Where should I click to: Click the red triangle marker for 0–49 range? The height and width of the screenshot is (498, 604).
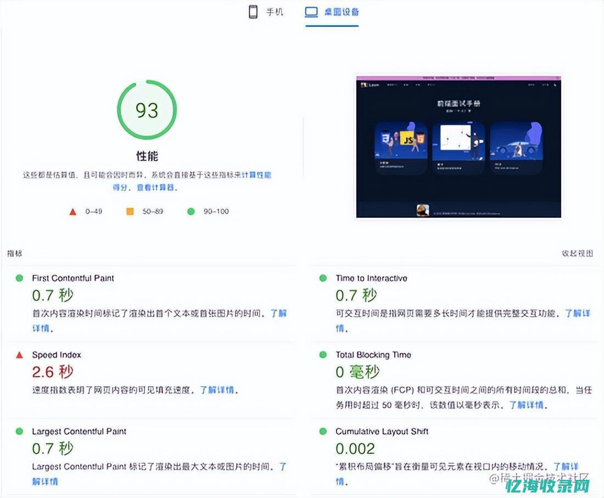pos(72,211)
